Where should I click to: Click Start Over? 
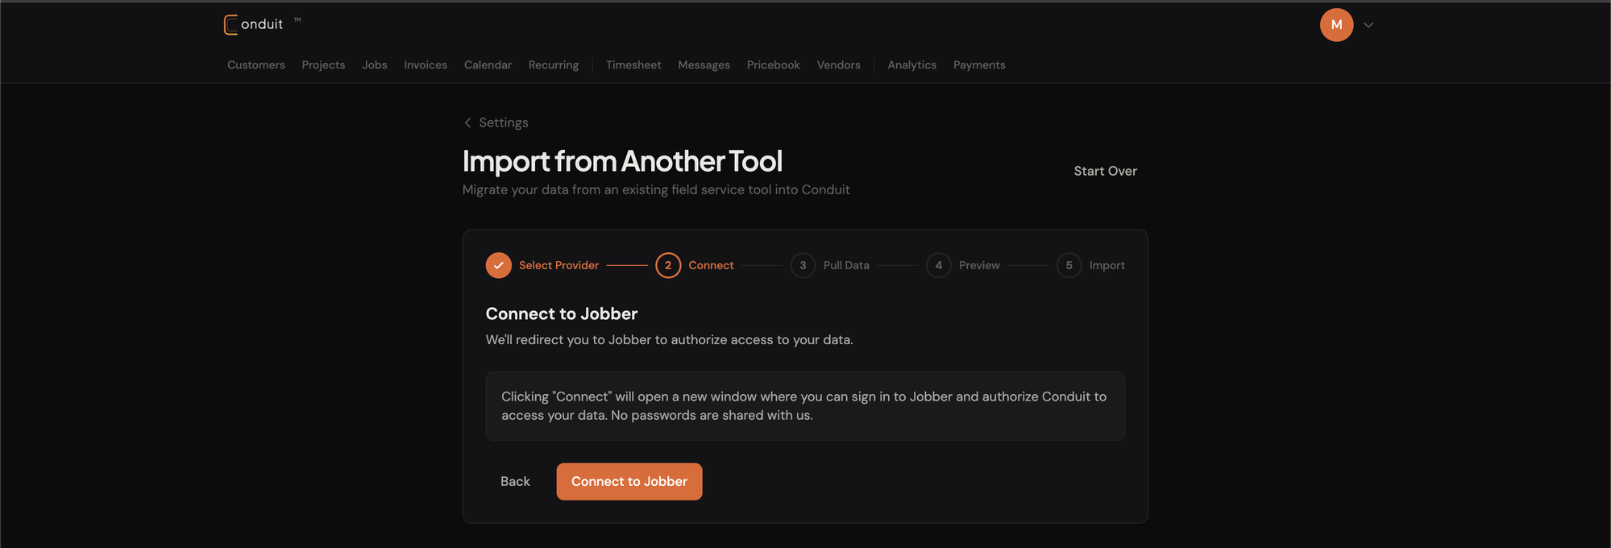[1105, 171]
